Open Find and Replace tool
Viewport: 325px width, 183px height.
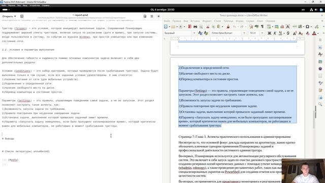coord(251,26)
